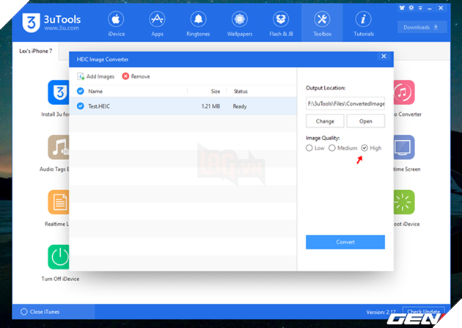462x328 pixels.
Task: Open the Wallpapers section
Action: tap(240, 24)
